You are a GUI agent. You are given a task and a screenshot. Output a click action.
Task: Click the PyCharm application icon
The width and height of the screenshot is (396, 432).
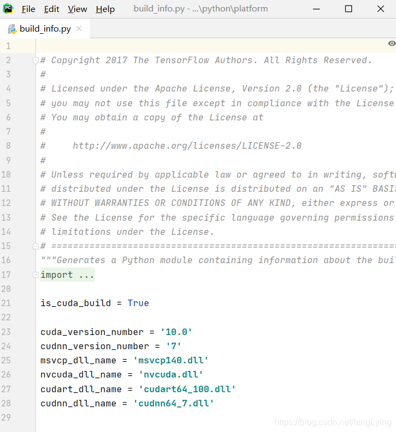click(8, 9)
